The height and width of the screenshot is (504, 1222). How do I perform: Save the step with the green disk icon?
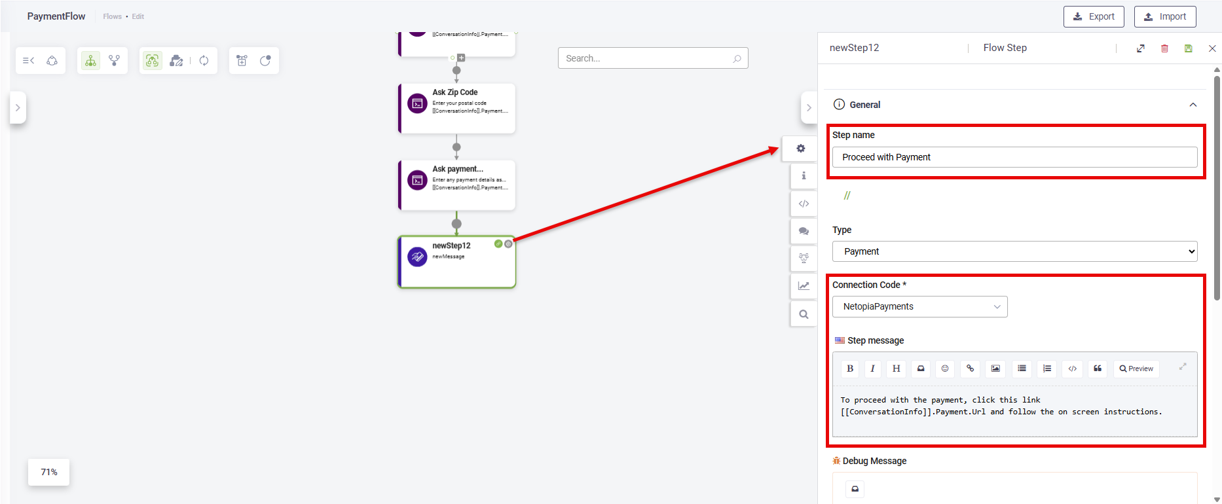click(x=1188, y=48)
